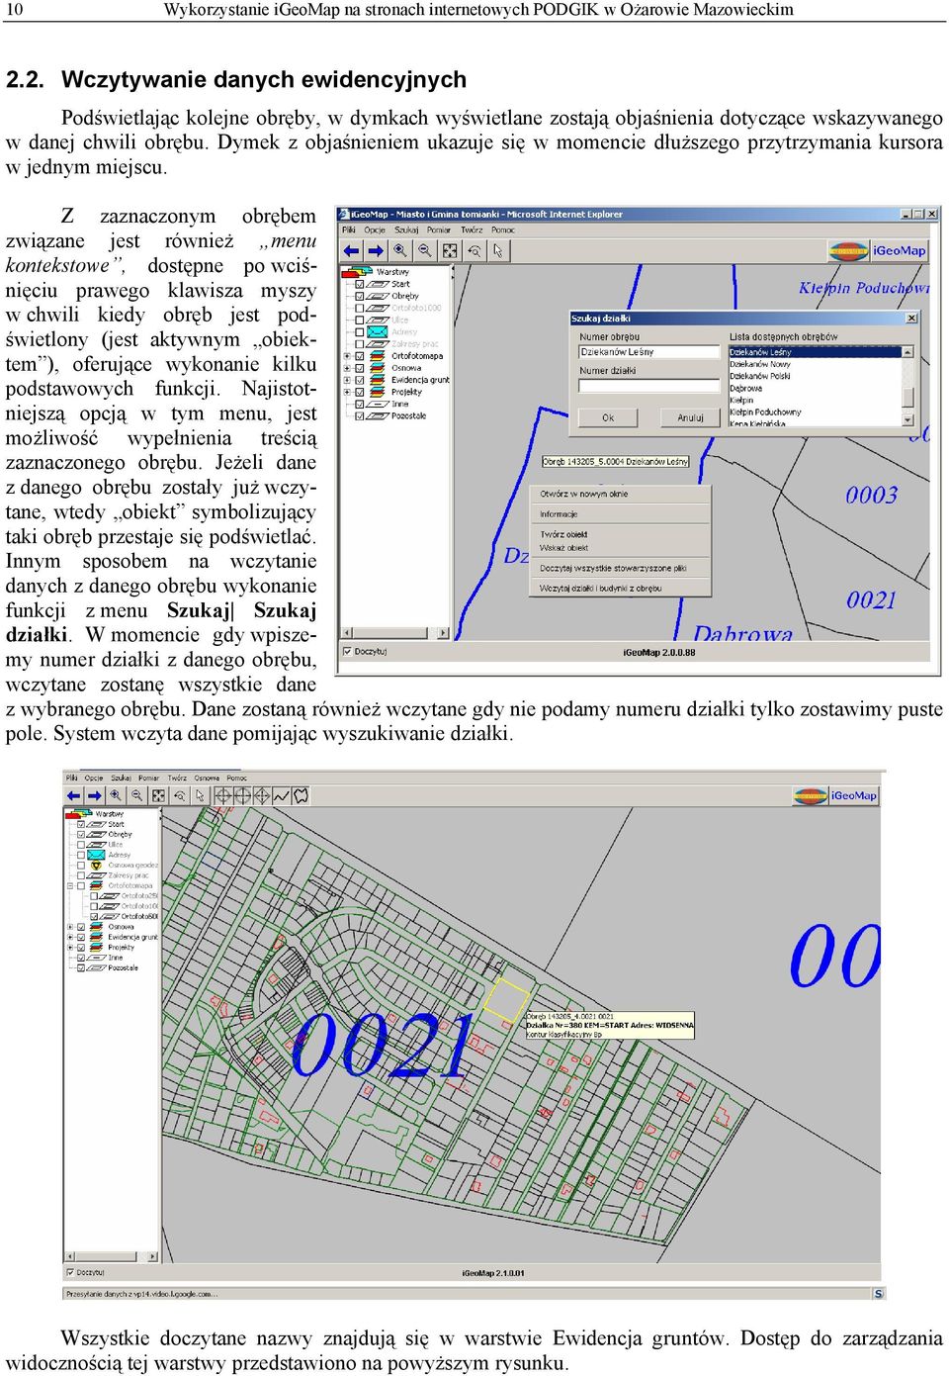Expand the Osnowa layer group in iGeoMap 2.0.0.88
The height and width of the screenshot is (1376, 949).
click(x=347, y=368)
